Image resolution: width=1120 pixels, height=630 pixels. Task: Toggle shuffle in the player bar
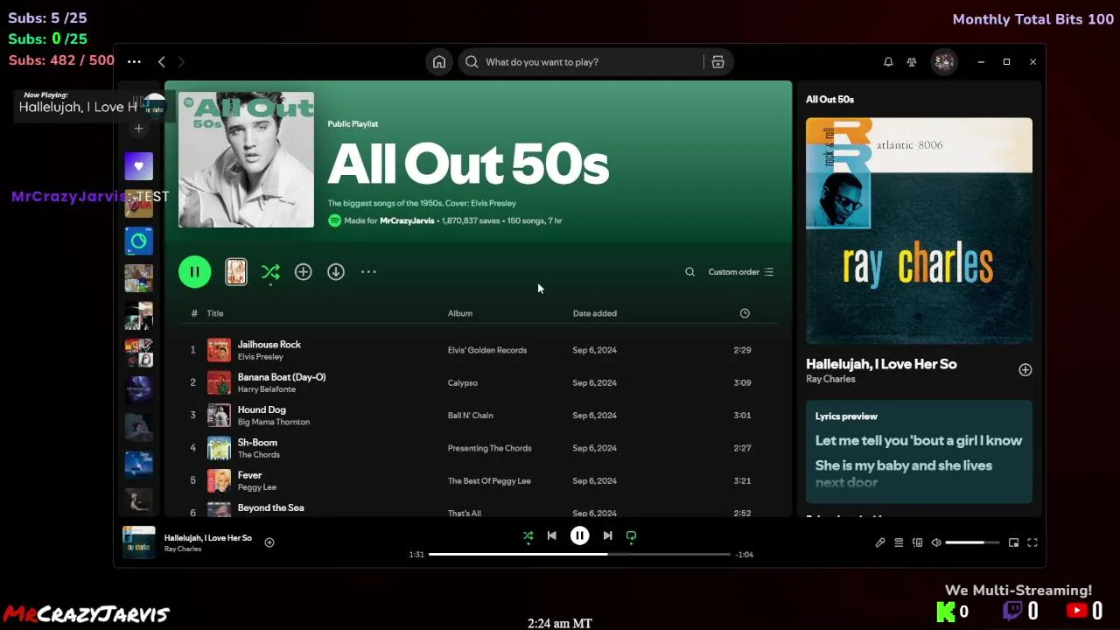coord(528,535)
